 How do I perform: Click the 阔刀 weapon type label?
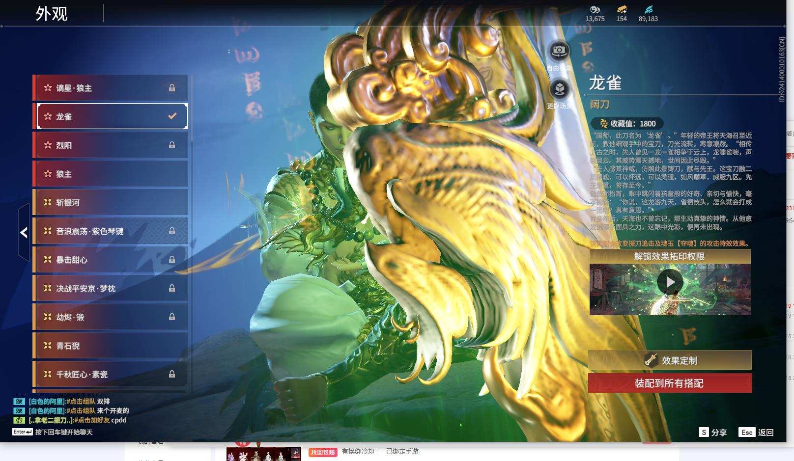[599, 104]
